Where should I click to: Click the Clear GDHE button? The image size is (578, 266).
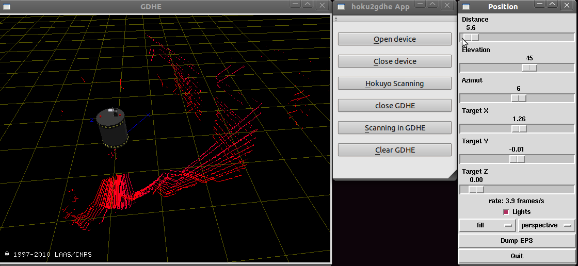[394, 150]
